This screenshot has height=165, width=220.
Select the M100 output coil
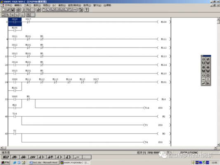164,22
